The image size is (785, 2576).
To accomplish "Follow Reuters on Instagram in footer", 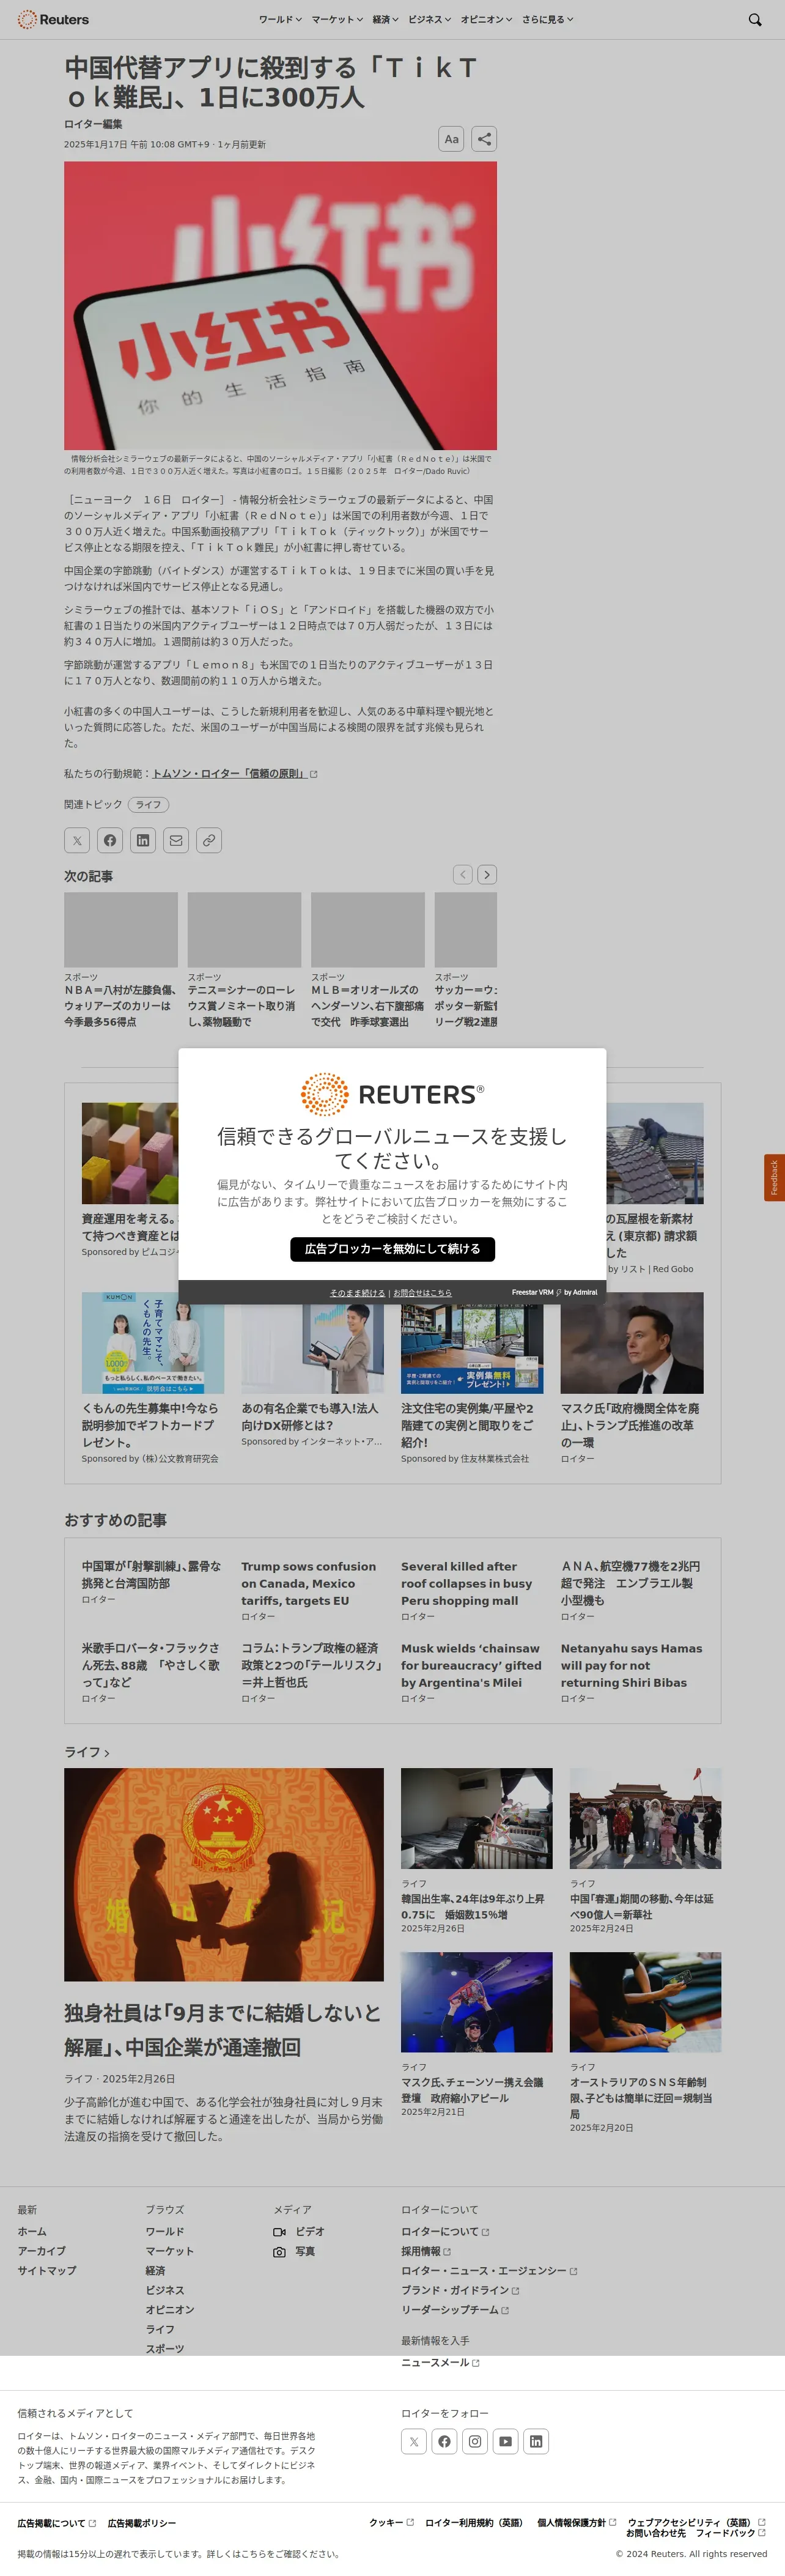I will coord(475,2441).
